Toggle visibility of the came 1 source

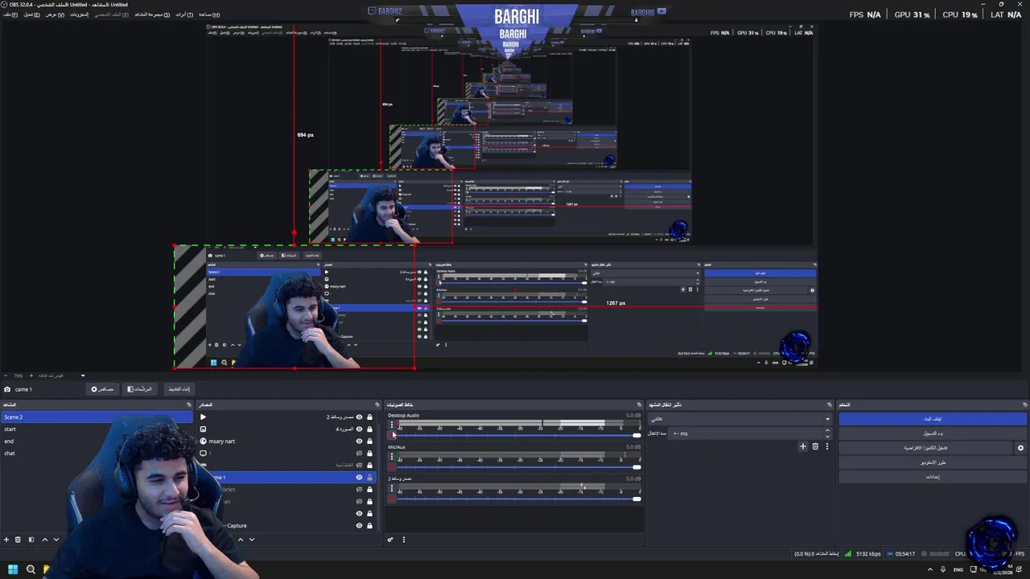click(359, 477)
